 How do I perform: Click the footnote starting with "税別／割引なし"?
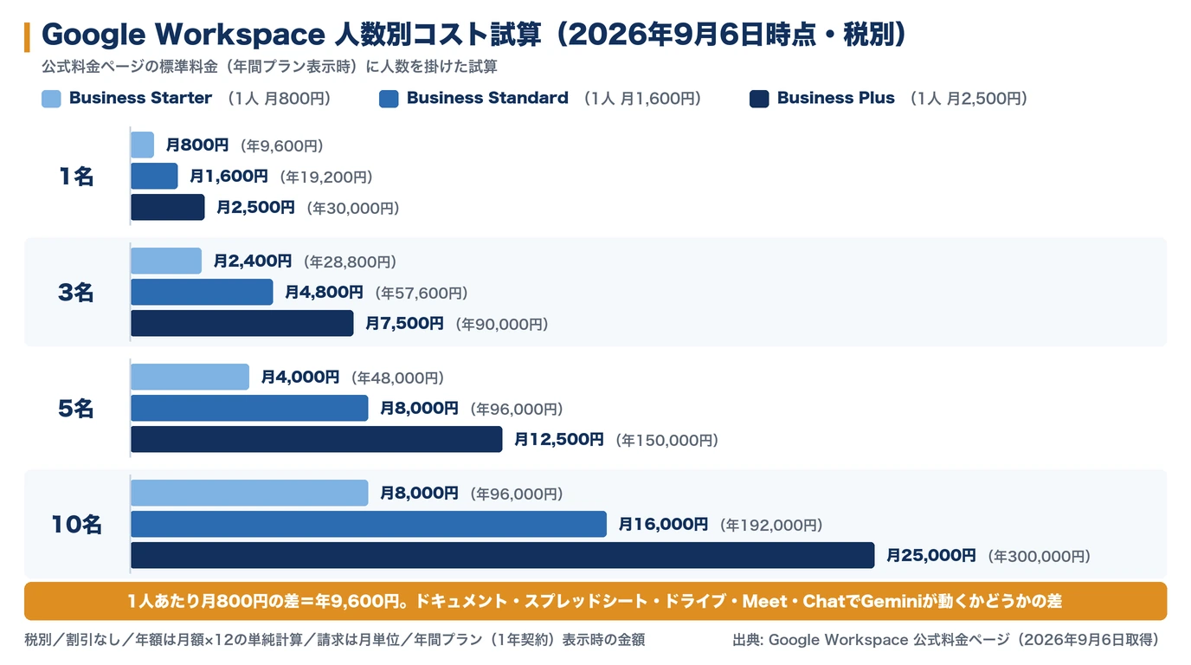coord(334,641)
